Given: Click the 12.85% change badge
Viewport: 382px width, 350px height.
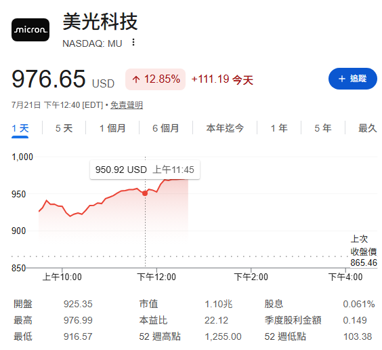Looking at the screenshot, I should point(155,79).
